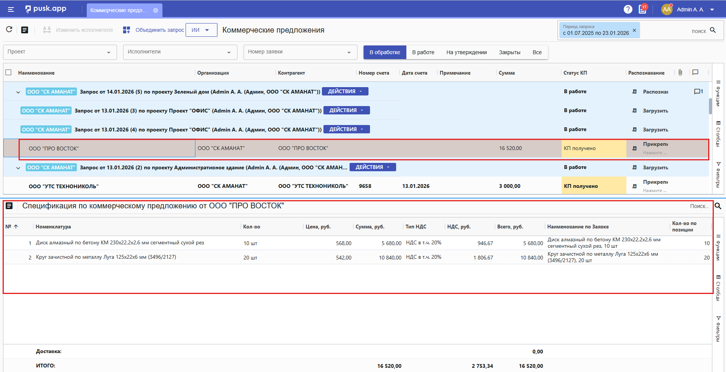
Task: Select the Закрыты tab
Action: 509,52
